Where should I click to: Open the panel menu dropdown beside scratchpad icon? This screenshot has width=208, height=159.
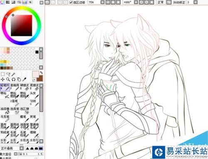[x=42, y=2]
